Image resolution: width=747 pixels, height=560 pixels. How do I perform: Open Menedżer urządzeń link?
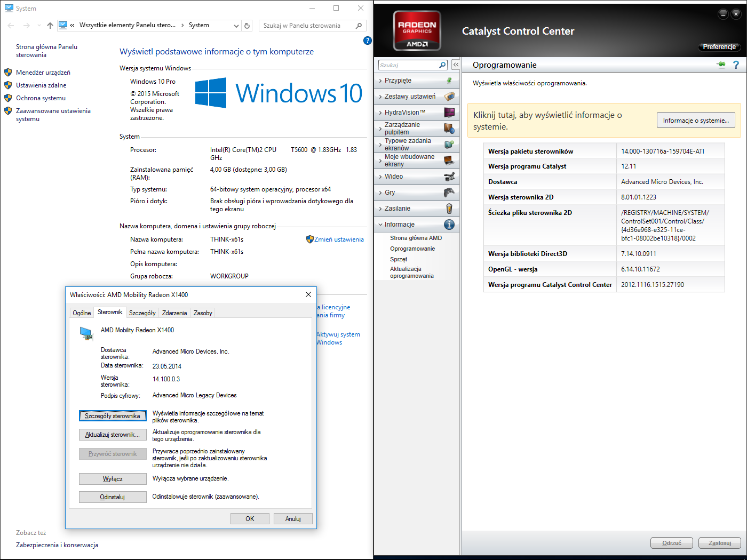[x=43, y=73]
